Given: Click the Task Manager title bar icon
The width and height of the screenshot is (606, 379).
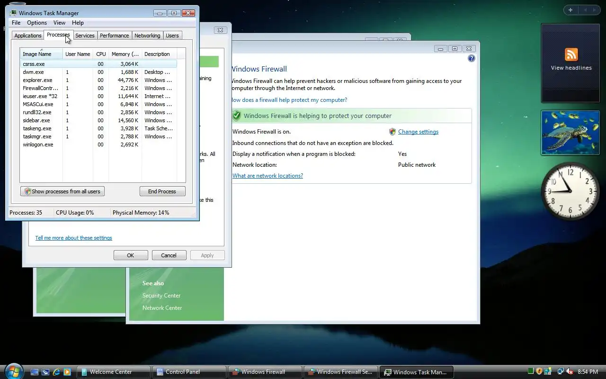Looking at the screenshot, I should 13,13.
